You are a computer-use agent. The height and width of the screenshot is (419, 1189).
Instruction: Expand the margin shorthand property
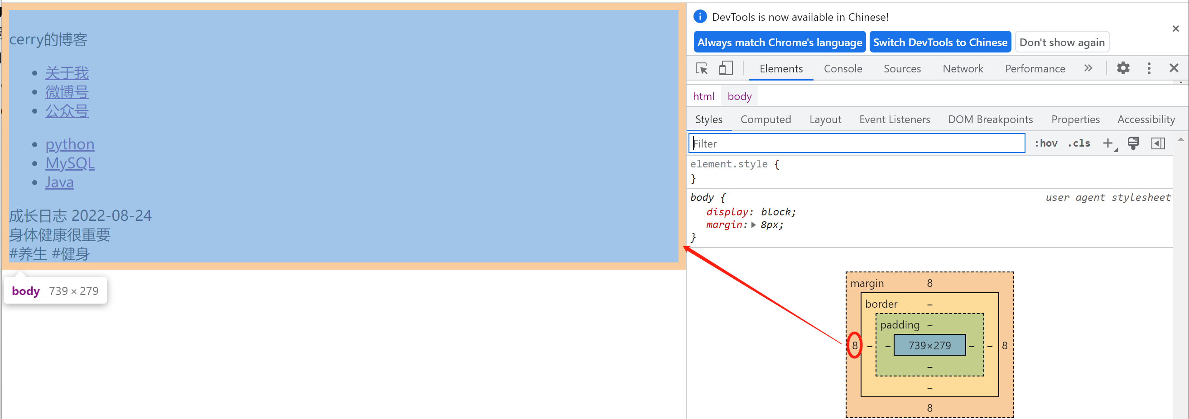pyautogui.click(x=753, y=225)
